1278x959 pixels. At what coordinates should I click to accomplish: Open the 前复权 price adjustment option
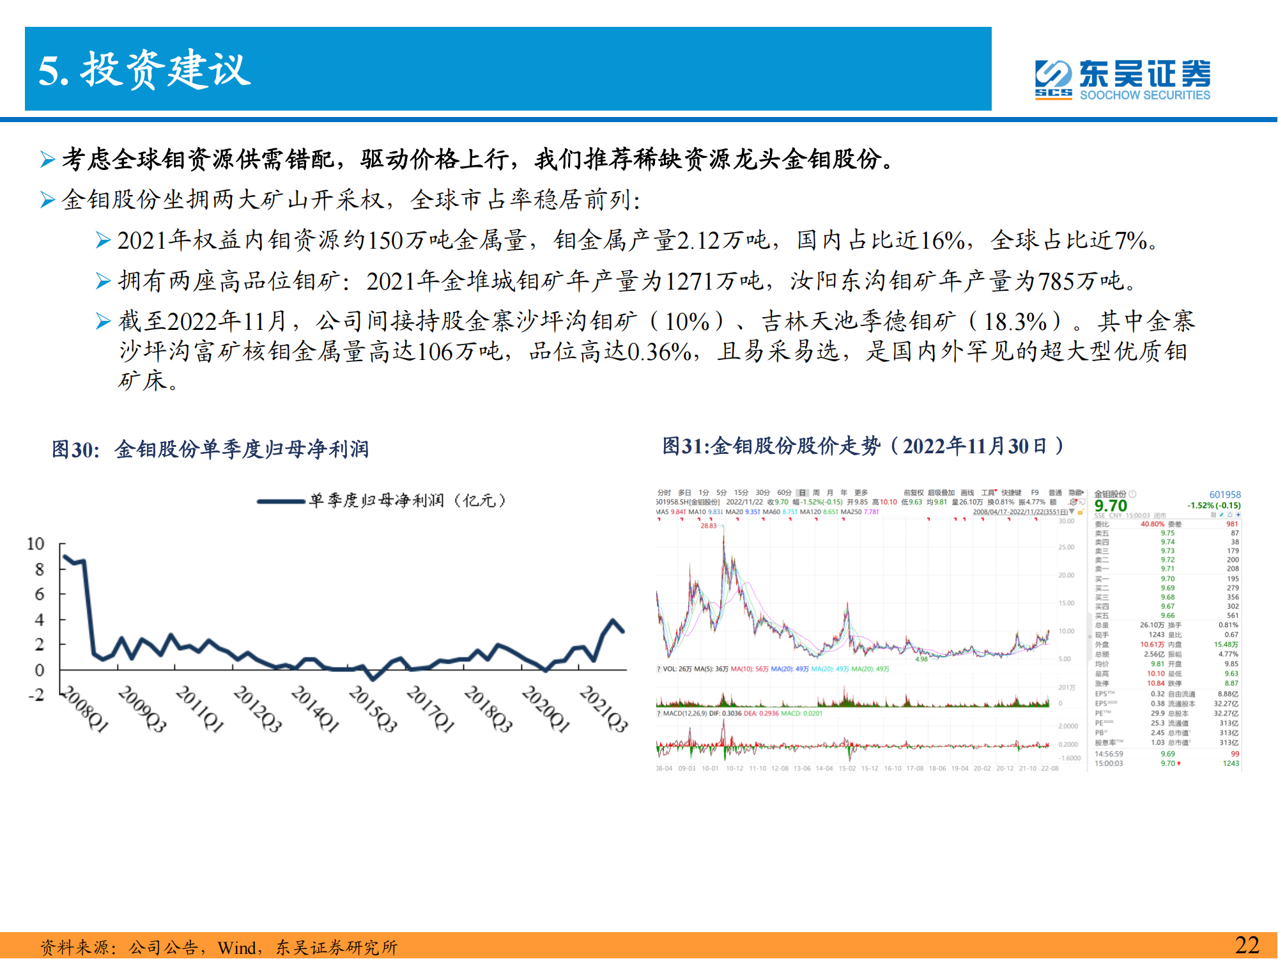tap(914, 493)
